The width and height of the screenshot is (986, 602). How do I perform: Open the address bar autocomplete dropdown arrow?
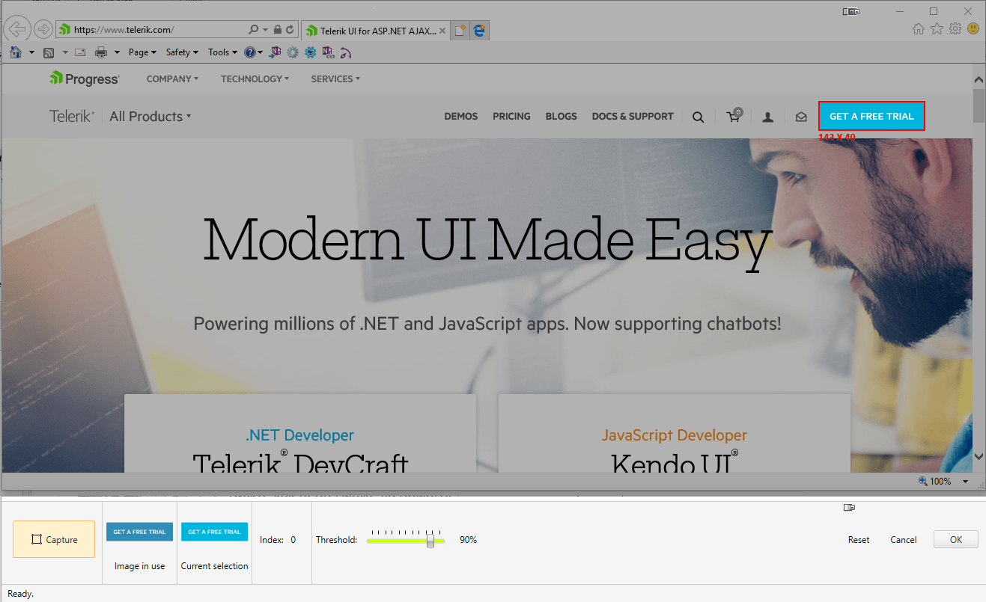coord(265,30)
